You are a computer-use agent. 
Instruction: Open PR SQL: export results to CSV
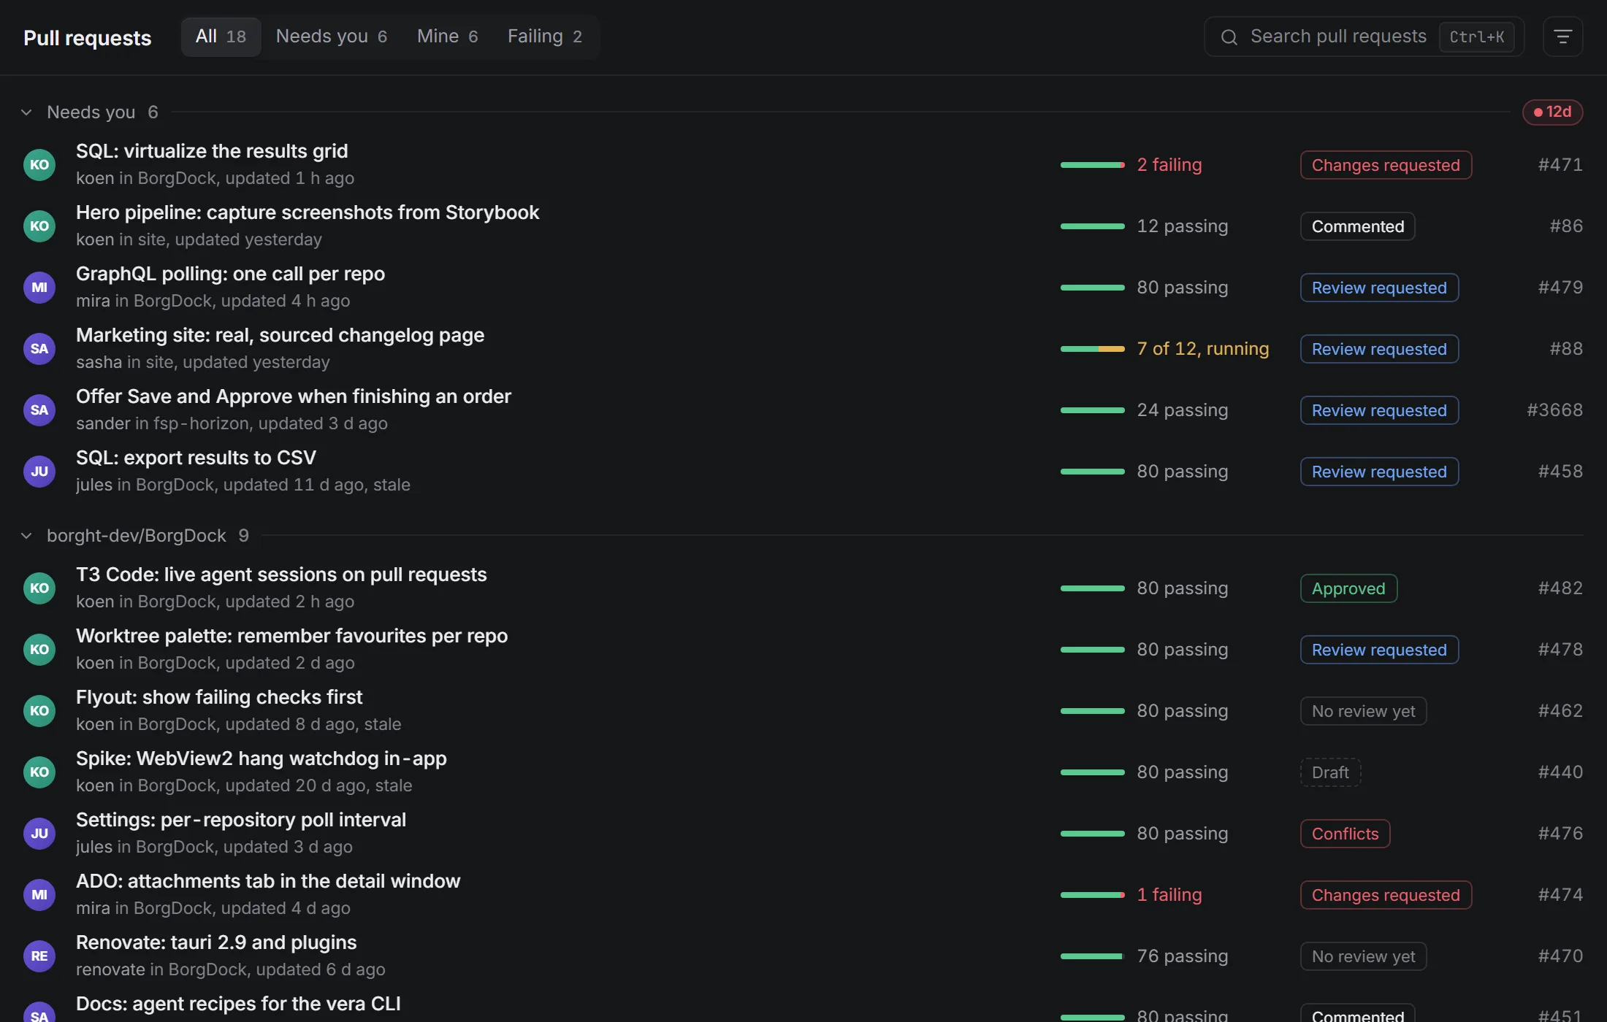pos(196,458)
